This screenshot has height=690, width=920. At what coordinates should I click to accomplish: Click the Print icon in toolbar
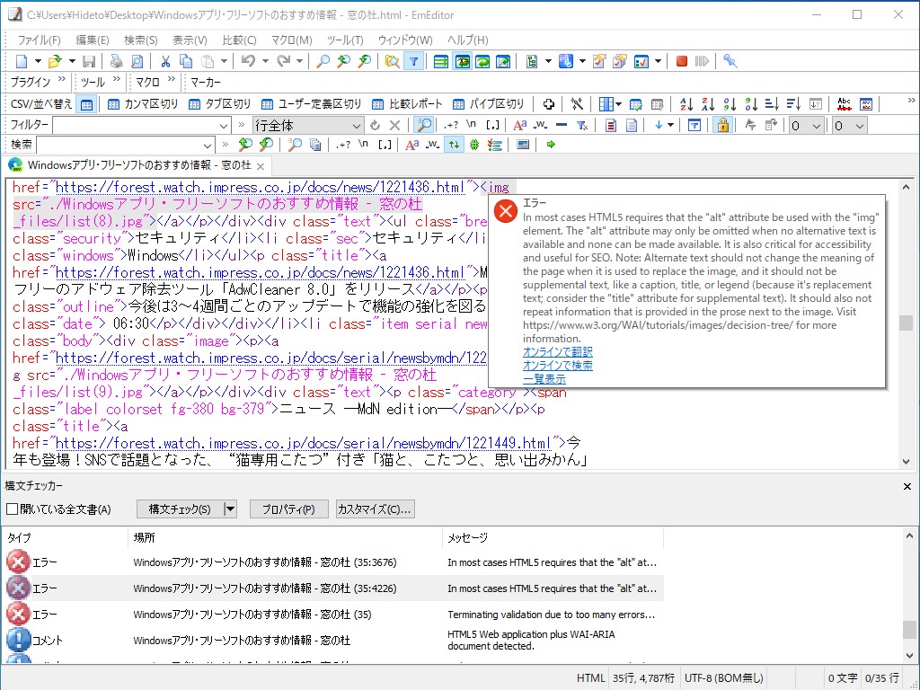(x=116, y=61)
